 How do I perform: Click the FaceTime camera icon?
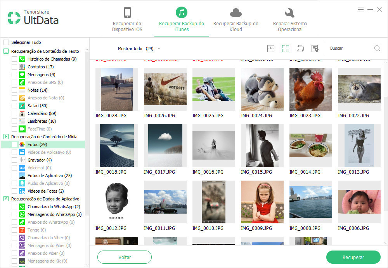22,129
